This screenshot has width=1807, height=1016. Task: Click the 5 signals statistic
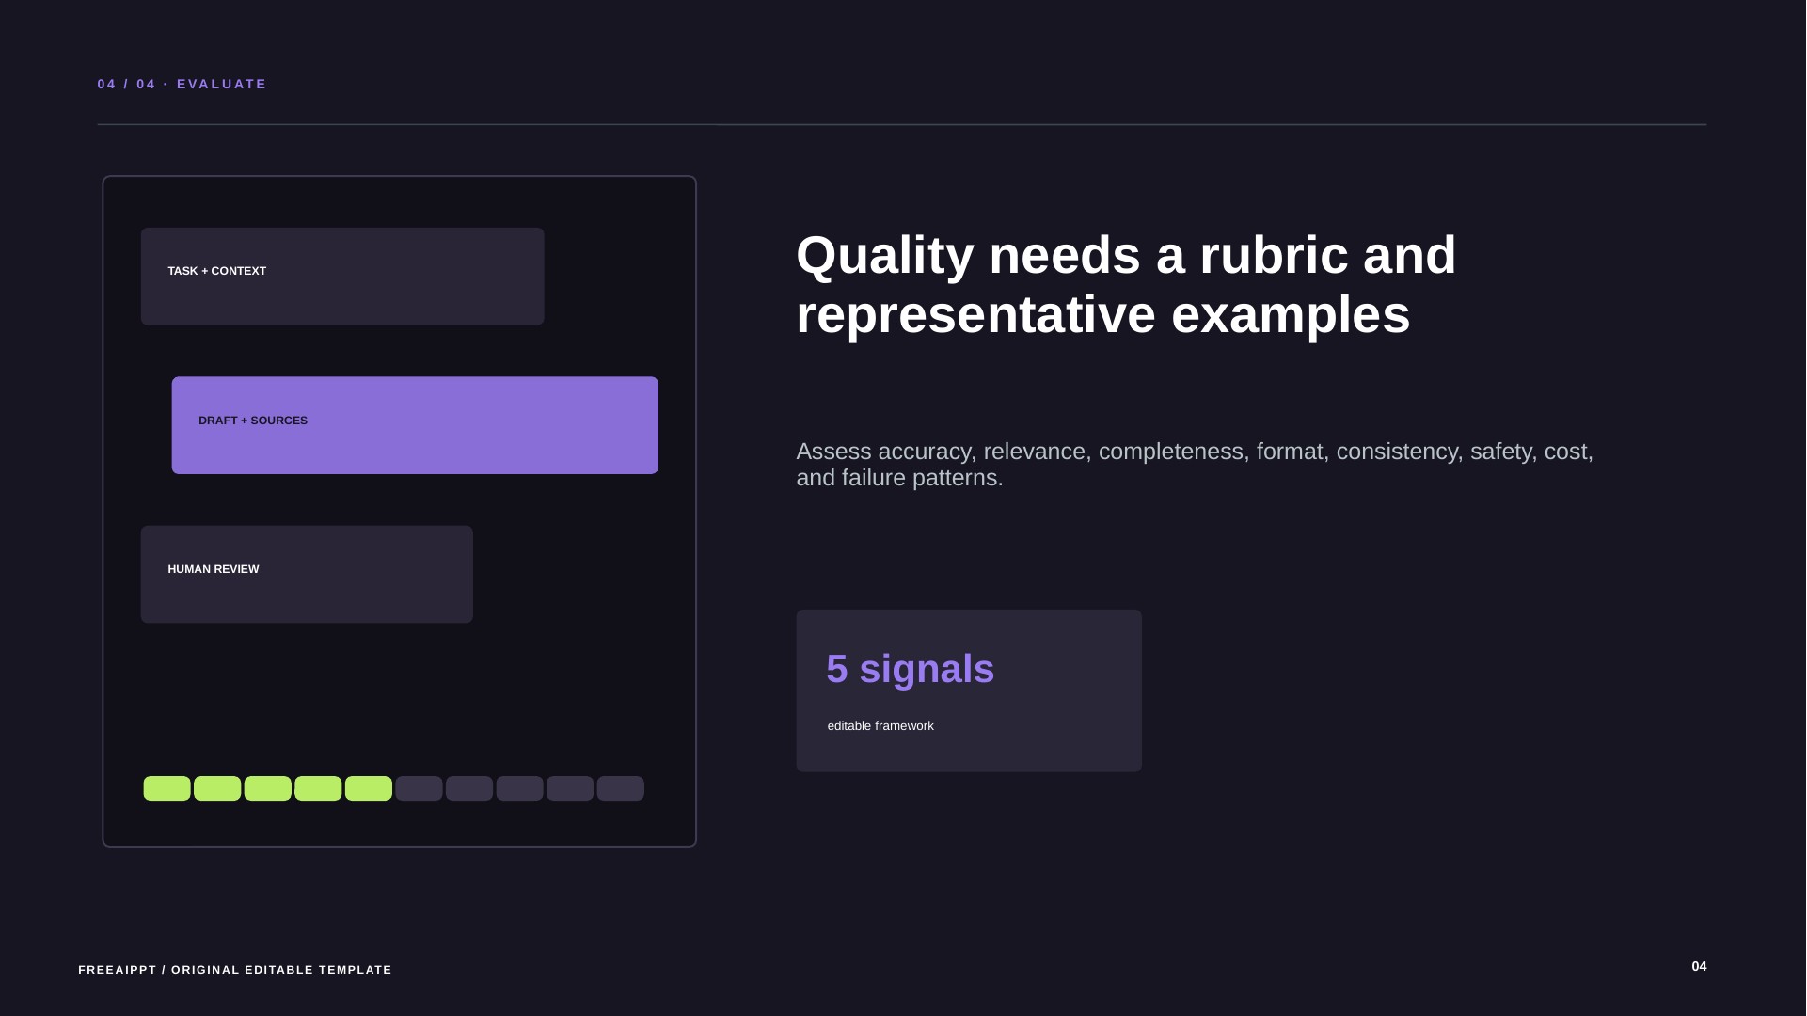[911, 669]
